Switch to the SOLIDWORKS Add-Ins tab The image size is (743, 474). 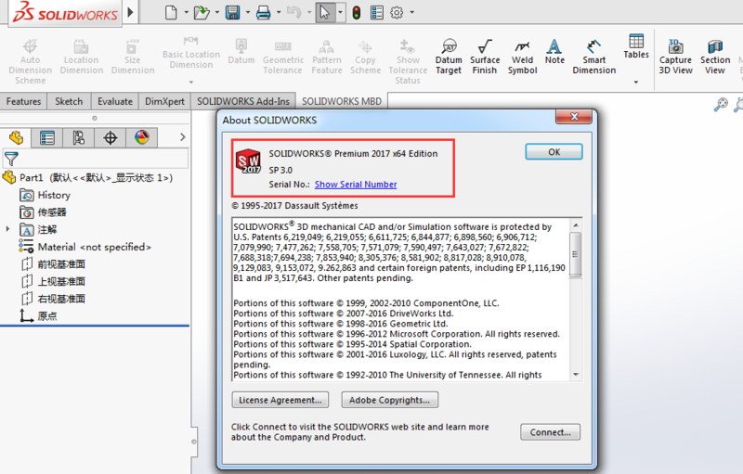pos(243,101)
